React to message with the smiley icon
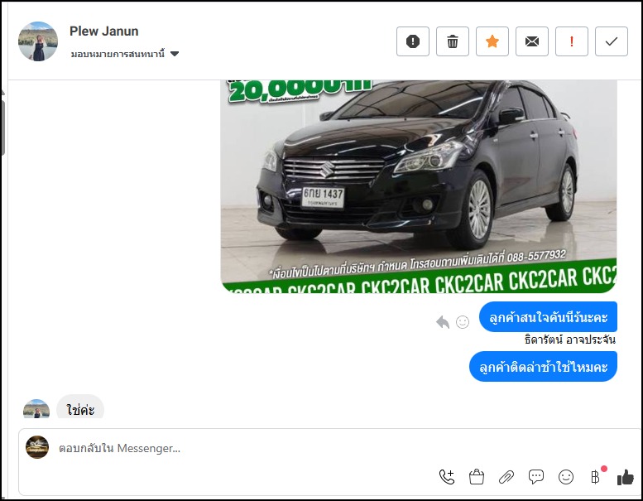Image resolution: width=643 pixels, height=501 pixels. coord(463,322)
